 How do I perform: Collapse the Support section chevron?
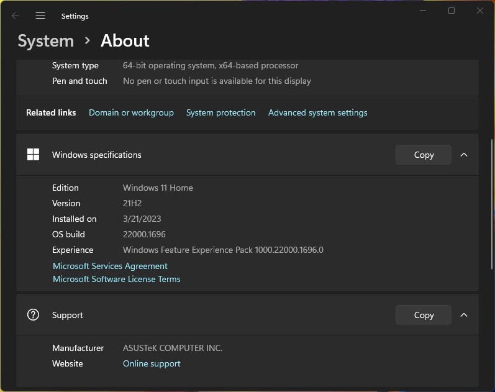[x=463, y=315]
